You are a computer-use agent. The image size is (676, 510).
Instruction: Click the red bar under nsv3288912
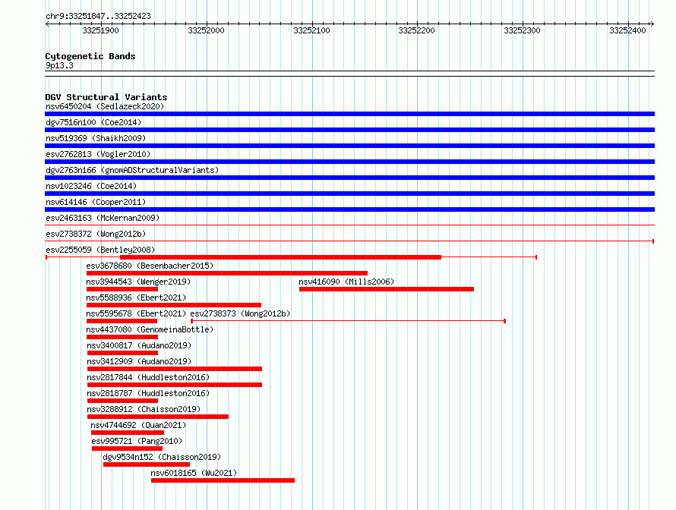[158, 417]
